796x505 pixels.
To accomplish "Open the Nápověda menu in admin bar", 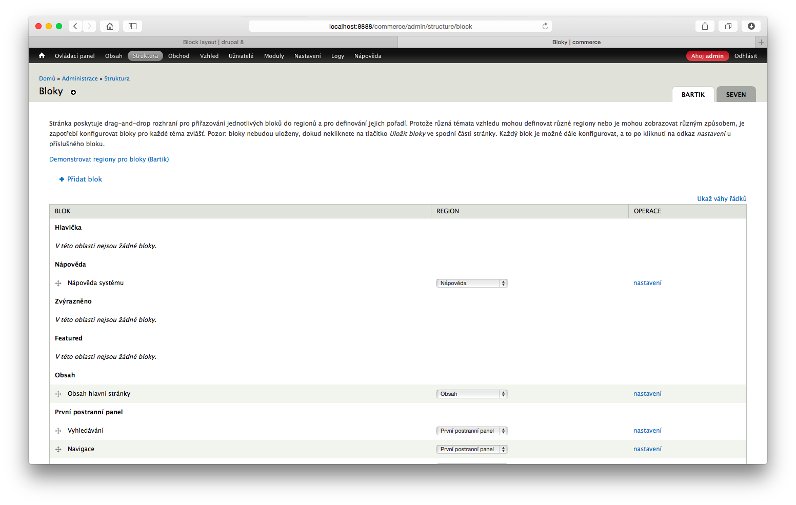I will (x=368, y=56).
